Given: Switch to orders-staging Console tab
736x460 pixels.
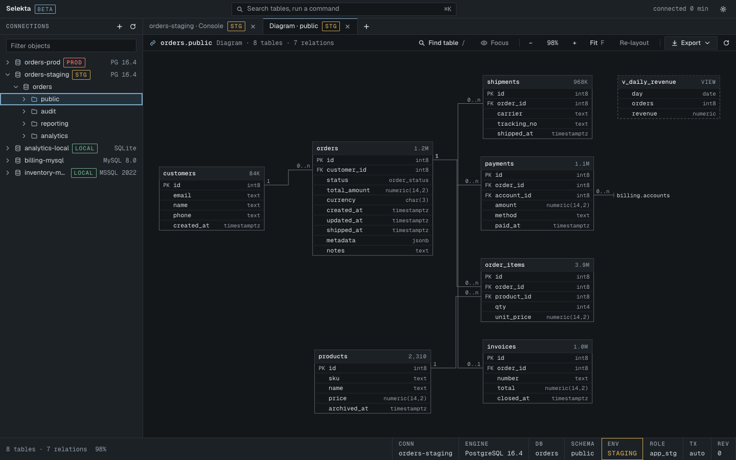Looking at the screenshot, I should (203, 27).
